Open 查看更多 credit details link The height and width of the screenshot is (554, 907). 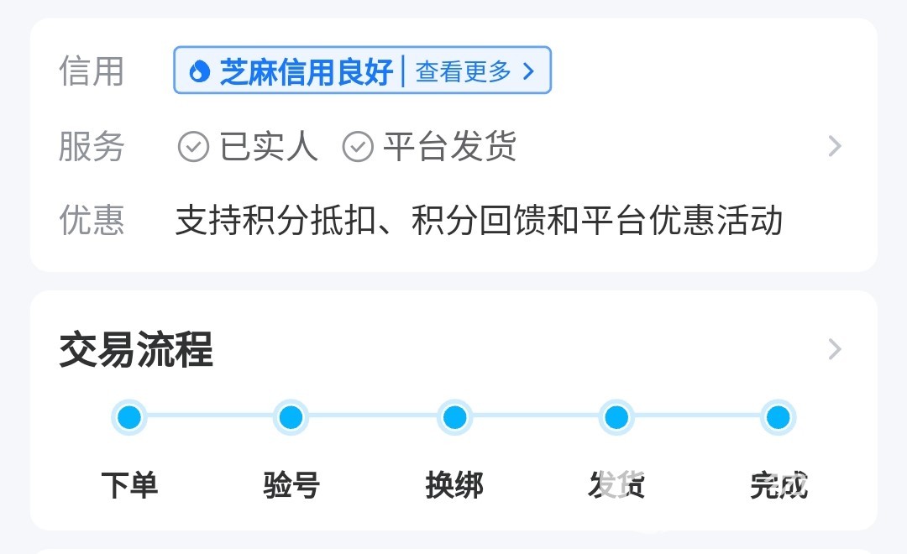pyautogui.click(x=464, y=71)
